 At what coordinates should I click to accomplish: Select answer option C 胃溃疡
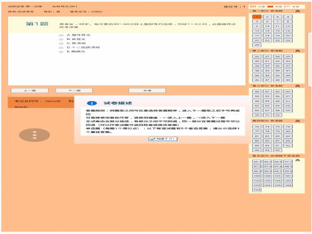(x=76, y=43)
